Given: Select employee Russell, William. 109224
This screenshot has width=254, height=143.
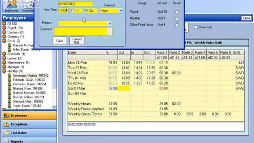Looking at the screenshot, I should 29,97.
